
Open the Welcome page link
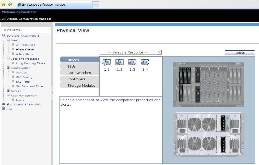point(13,30)
